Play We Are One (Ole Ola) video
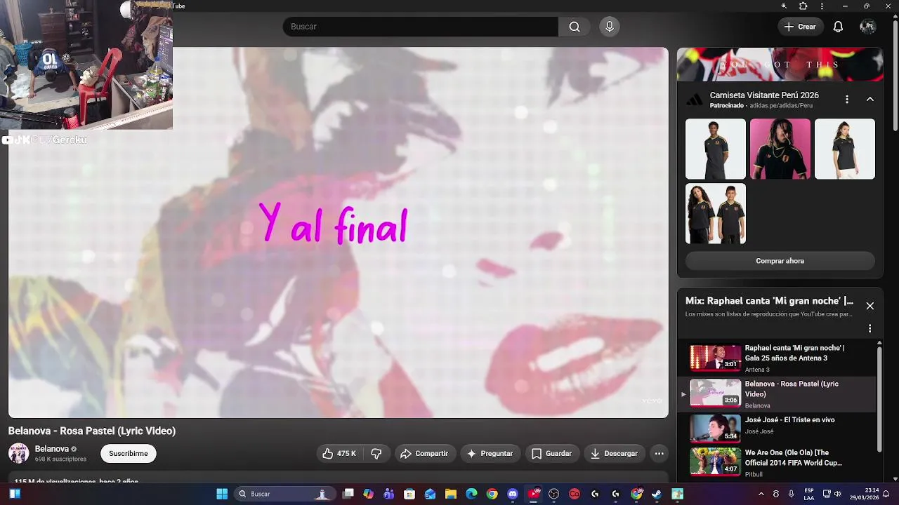 pos(778,462)
